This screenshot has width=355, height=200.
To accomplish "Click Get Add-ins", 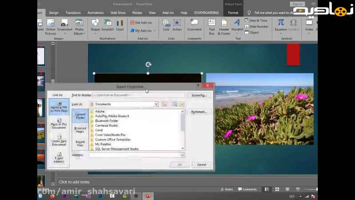I will coord(141,23).
